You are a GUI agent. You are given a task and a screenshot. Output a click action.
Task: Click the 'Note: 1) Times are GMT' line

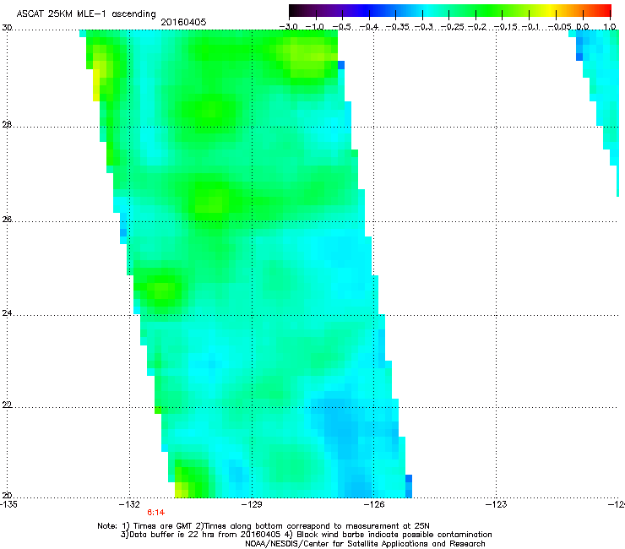click(x=263, y=526)
